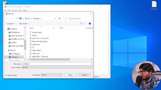Select RJ Villen to CP sidebar folder

click(x=17, y=39)
